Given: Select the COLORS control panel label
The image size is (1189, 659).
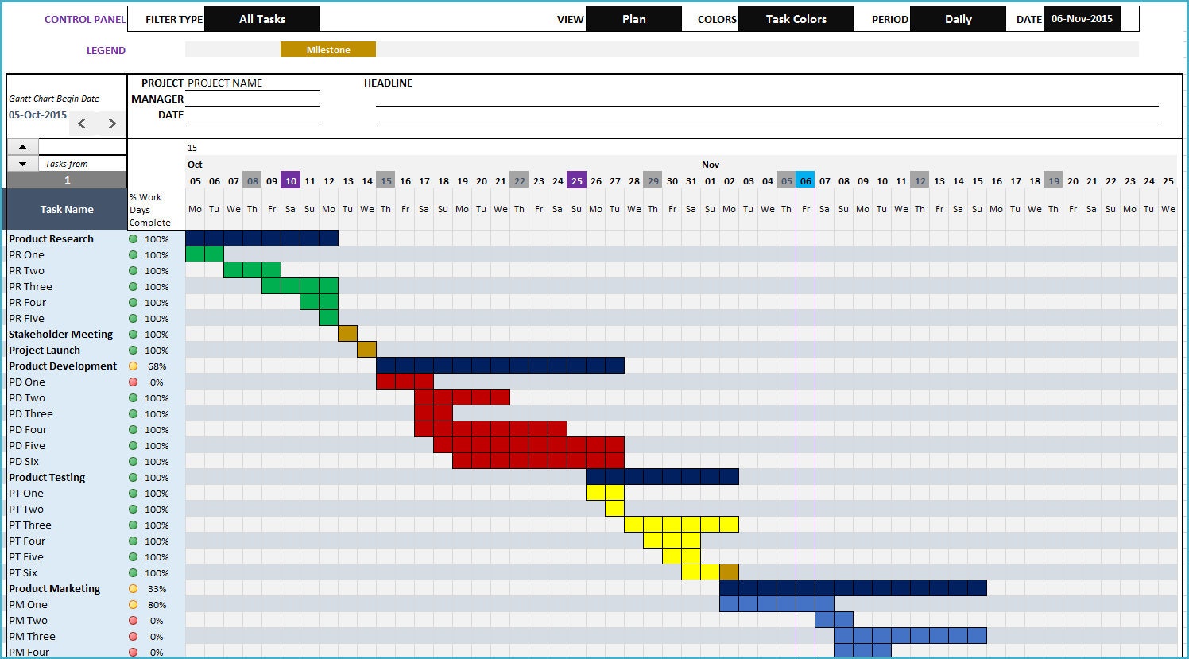Looking at the screenshot, I should pos(718,18).
